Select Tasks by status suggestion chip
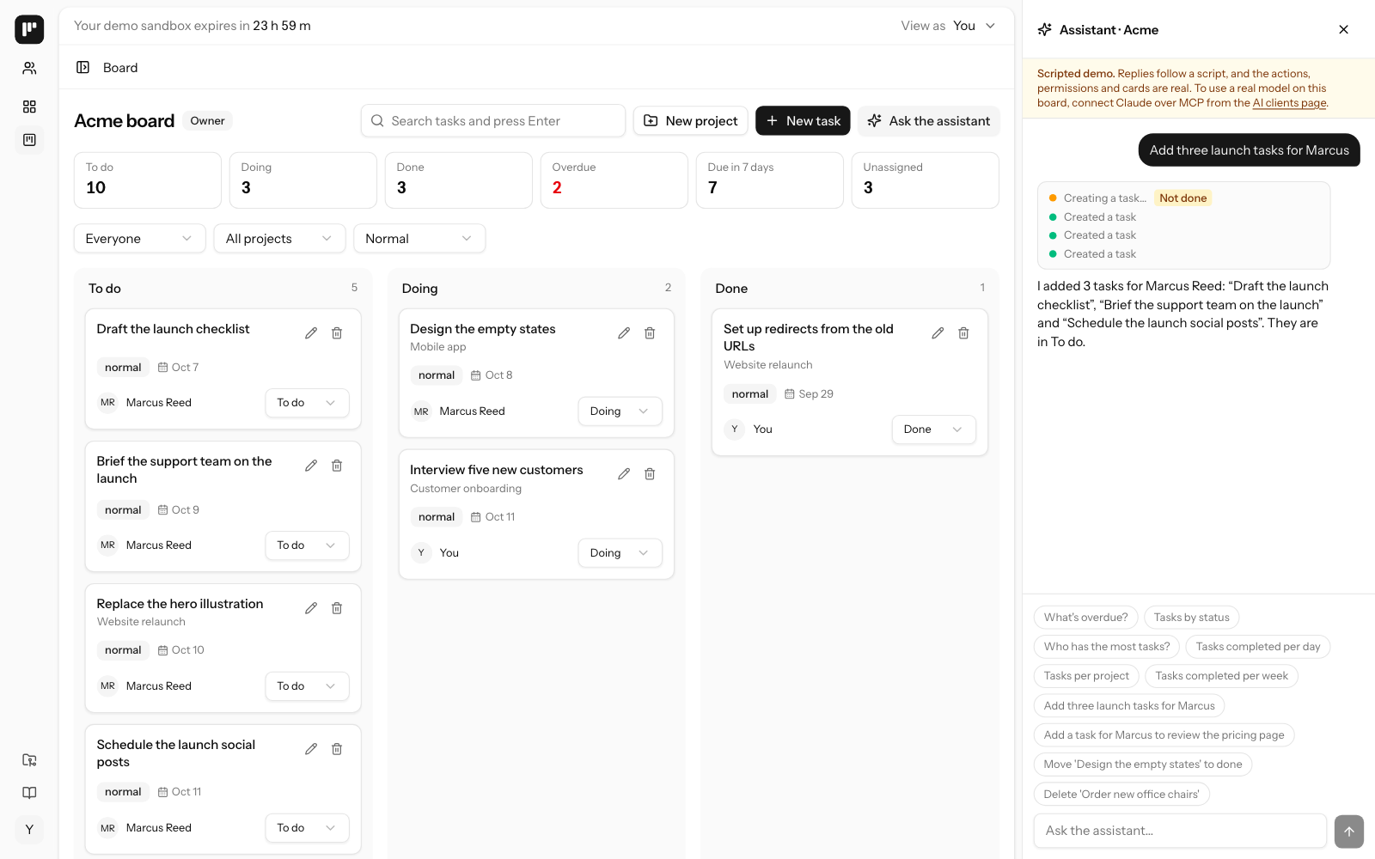Viewport: 1375px width, 859px height. click(x=1191, y=618)
